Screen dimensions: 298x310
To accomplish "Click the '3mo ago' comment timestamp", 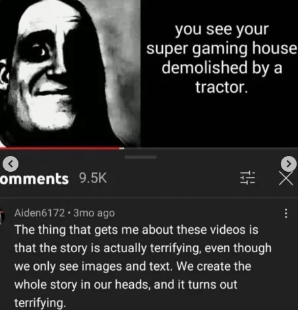I will 94,213.
